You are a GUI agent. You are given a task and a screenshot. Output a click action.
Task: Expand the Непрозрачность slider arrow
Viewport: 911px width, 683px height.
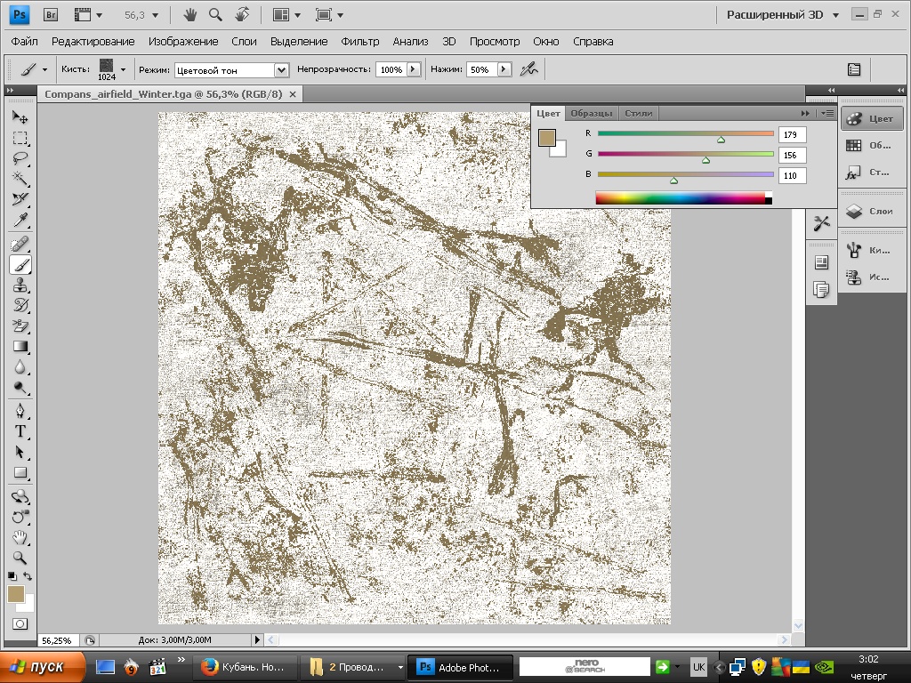[414, 69]
